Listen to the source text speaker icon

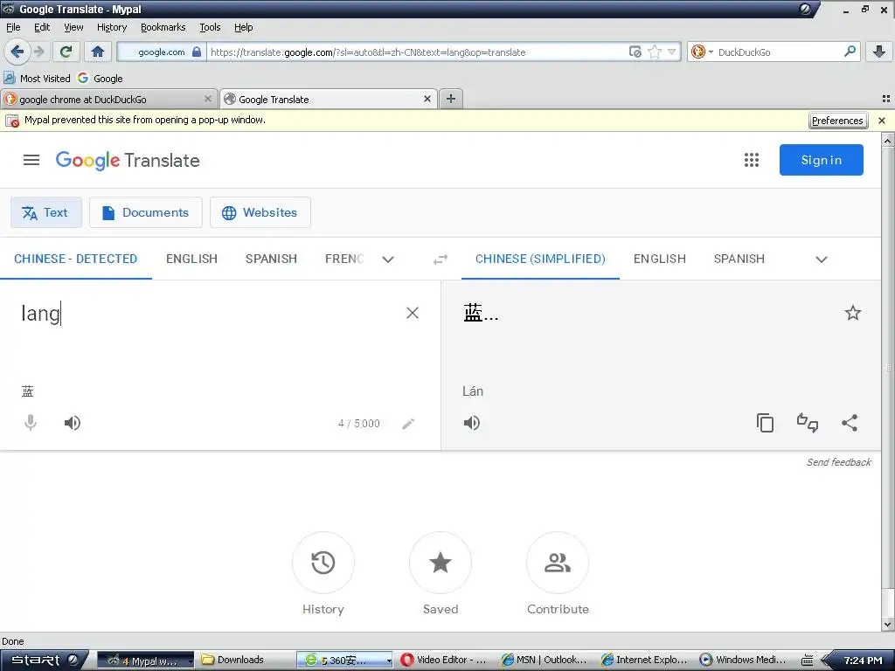pyautogui.click(x=72, y=423)
